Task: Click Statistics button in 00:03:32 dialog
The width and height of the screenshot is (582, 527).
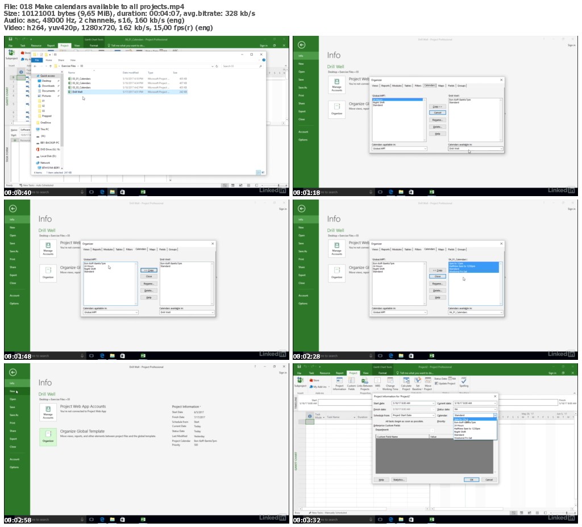Action: coord(398,480)
